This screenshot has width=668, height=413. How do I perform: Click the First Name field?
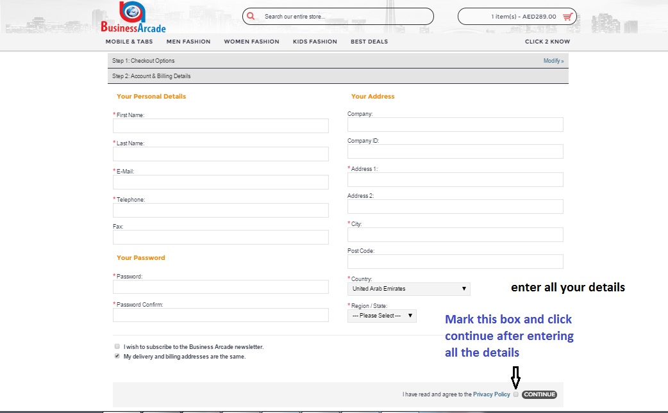(x=221, y=126)
